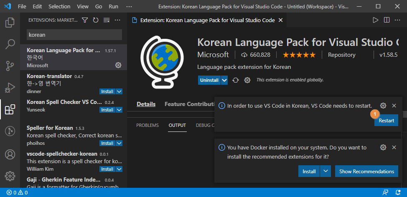
Task: Open the Search view in activity bar
Action: pos(10,44)
